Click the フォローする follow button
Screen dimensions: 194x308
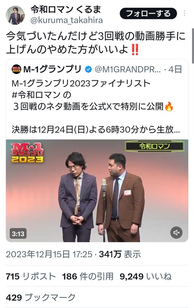coord(148,13)
